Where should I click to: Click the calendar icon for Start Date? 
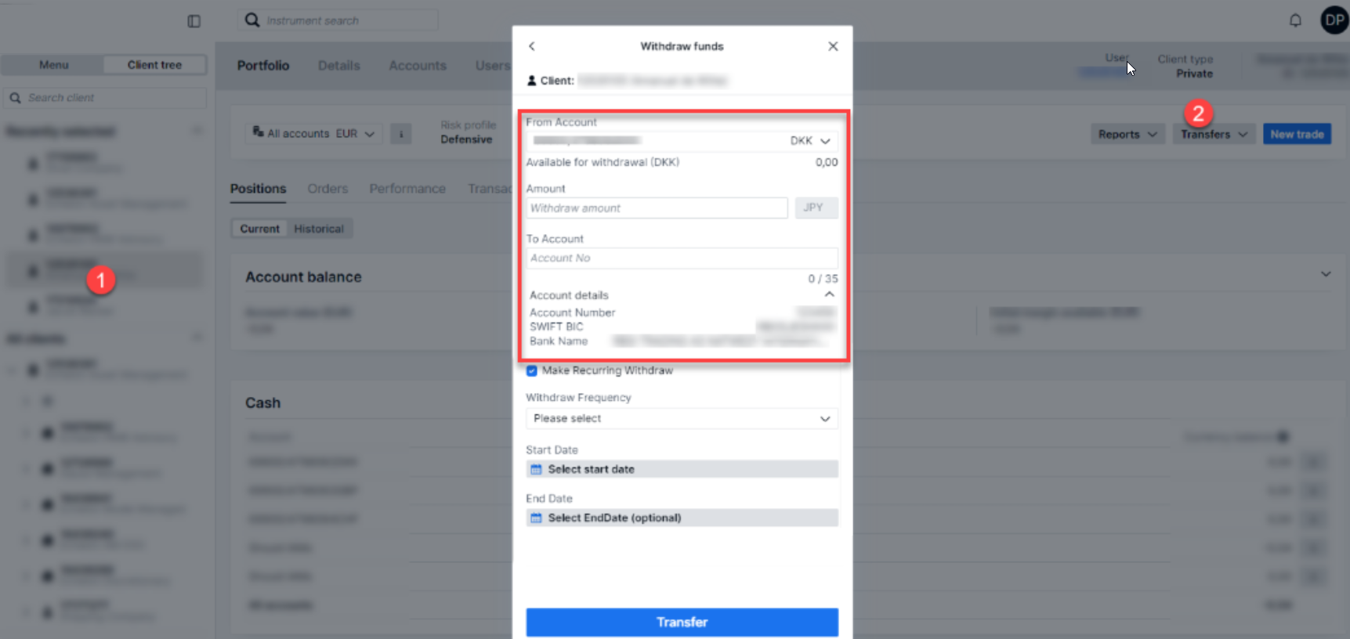[x=537, y=469]
